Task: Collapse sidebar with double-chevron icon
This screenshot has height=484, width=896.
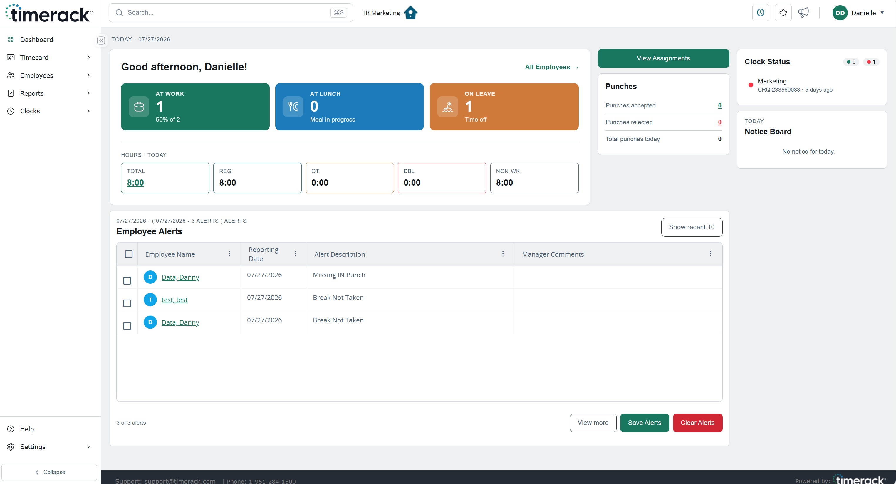Action: pyautogui.click(x=101, y=41)
